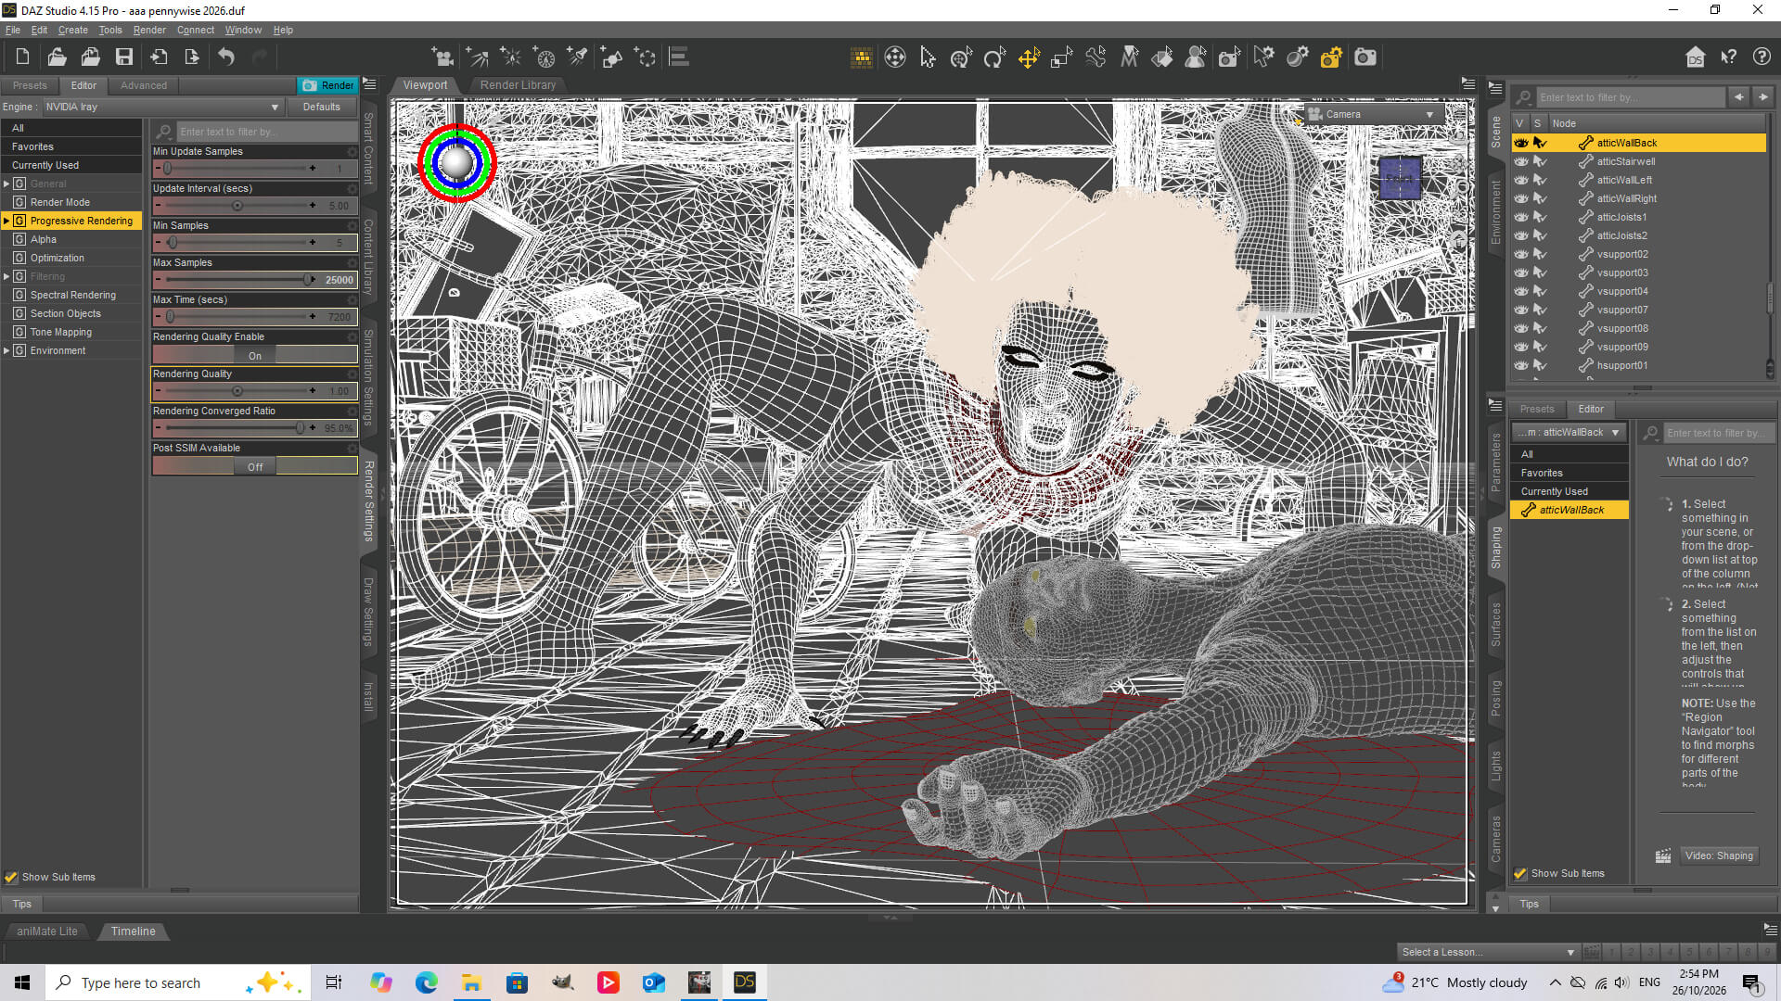Undo the last action
This screenshot has width=1781, height=1001.
coord(225,57)
